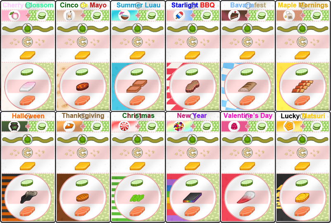Select the pumpkin pie icon in Thanksgiving
Screen dimensions: 331x223
pyautogui.click(x=69, y=127)
